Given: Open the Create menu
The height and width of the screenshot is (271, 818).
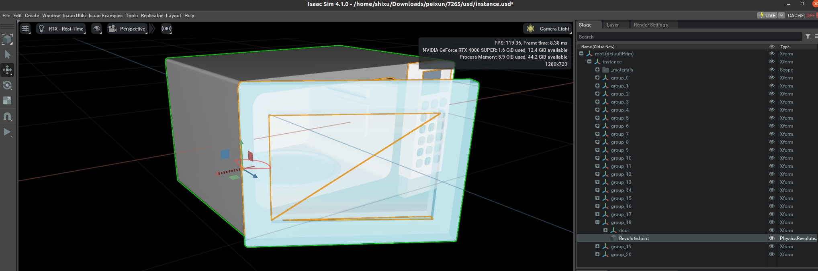Looking at the screenshot, I should click(x=32, y=16).
